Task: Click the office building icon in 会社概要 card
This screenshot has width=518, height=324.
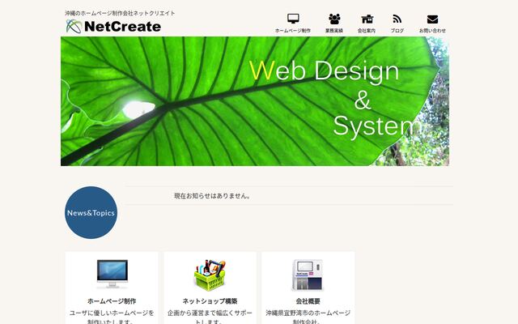Action: pos(308,275)
